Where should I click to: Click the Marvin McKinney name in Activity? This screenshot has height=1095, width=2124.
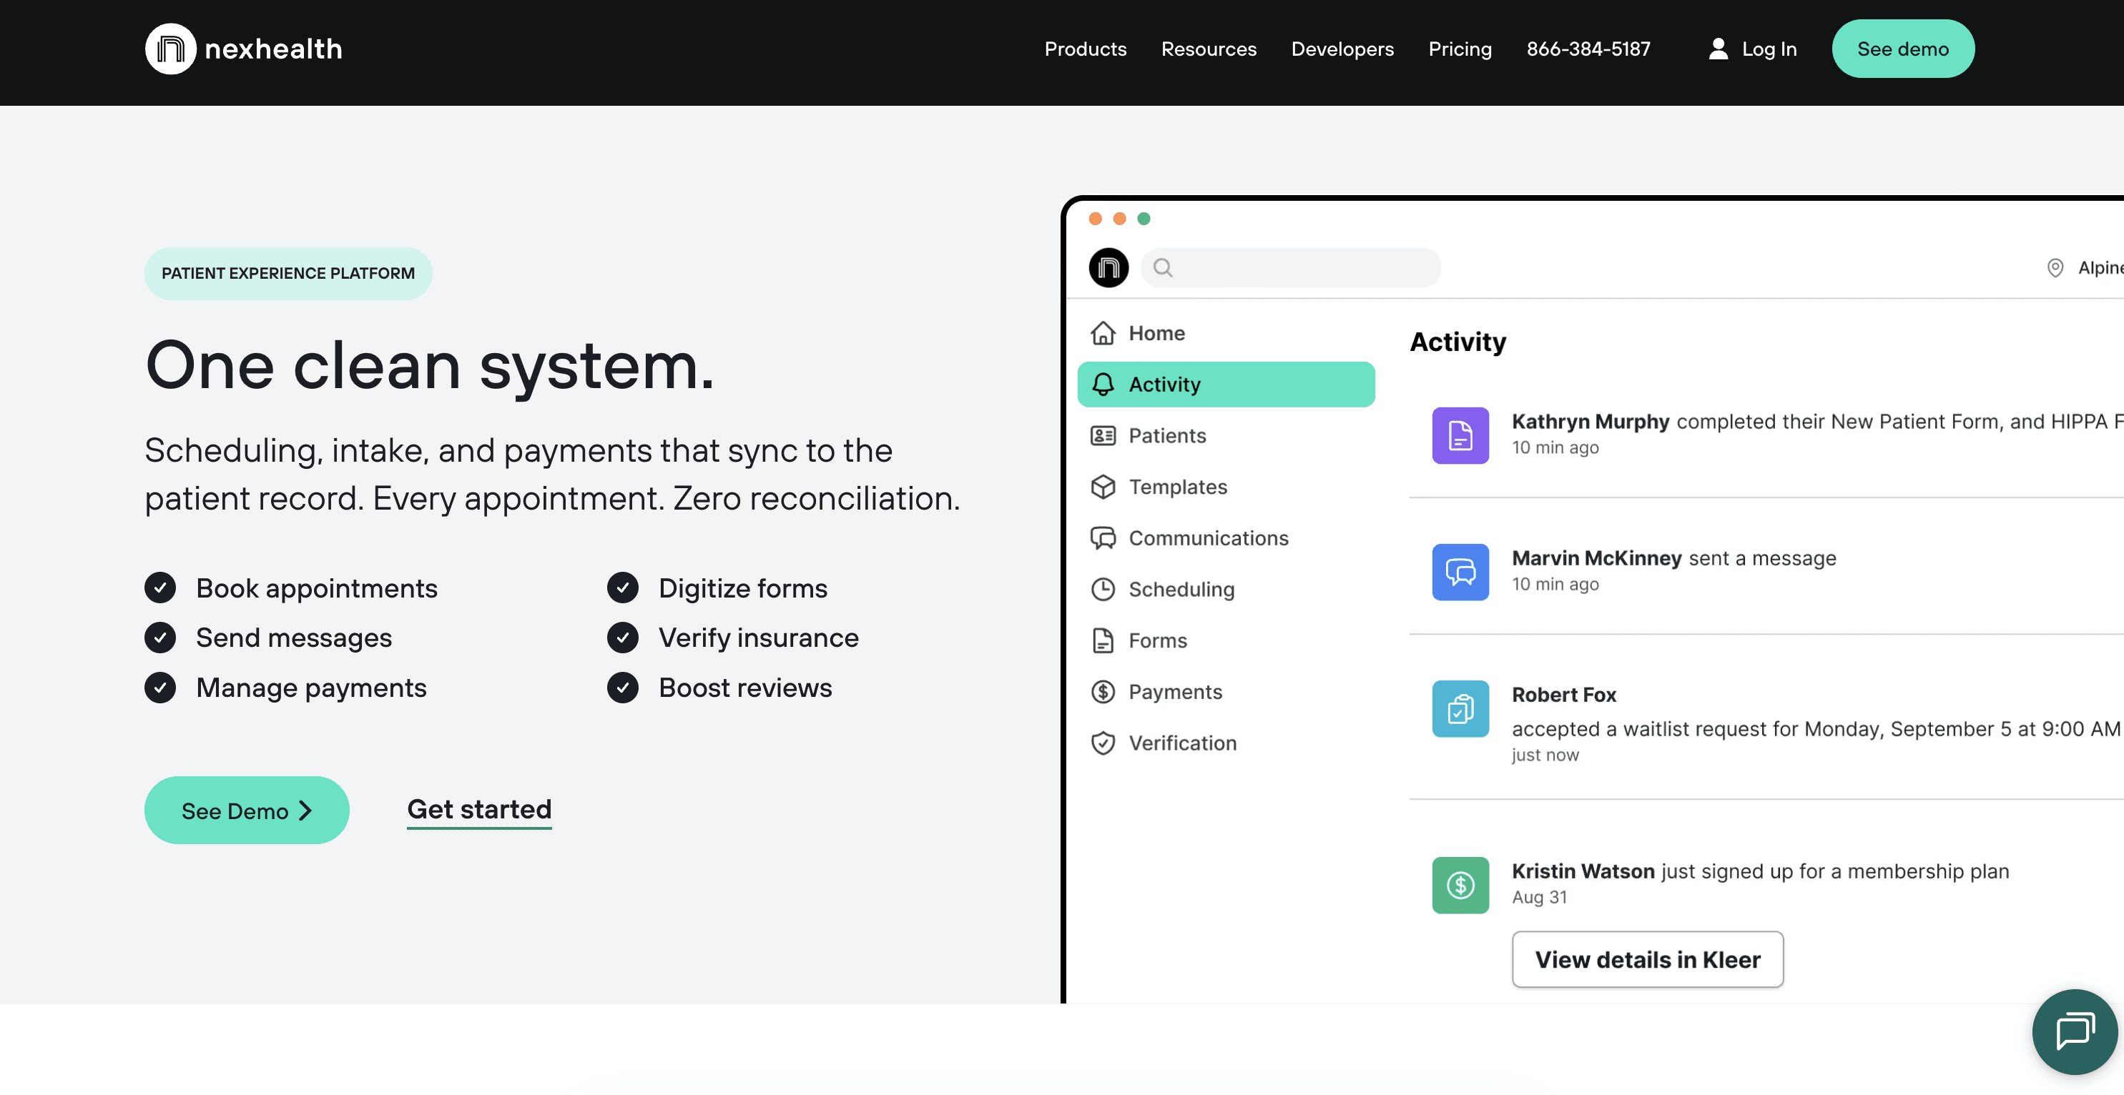[1596, 558]
